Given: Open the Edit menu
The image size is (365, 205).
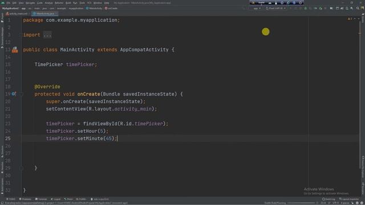Looking at the screenshot, I should 14,3.
